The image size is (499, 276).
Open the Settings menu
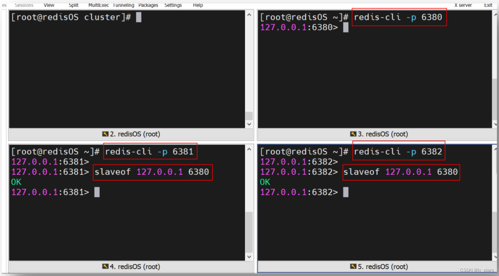(x=173, y=5)
